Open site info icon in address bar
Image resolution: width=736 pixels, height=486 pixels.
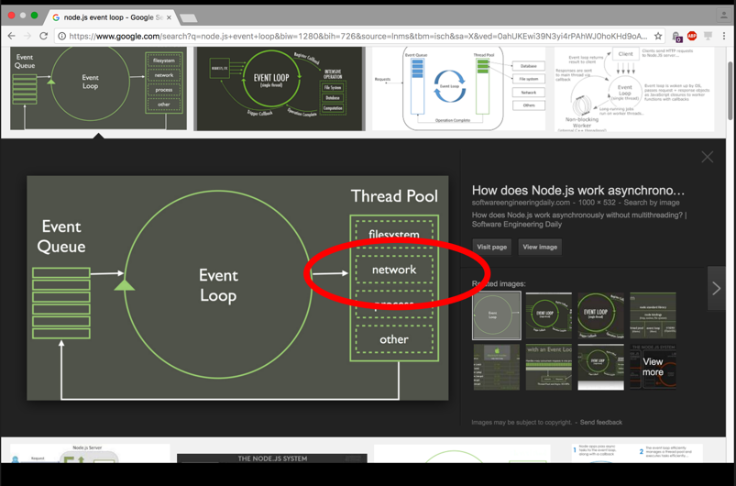point(61,36)
